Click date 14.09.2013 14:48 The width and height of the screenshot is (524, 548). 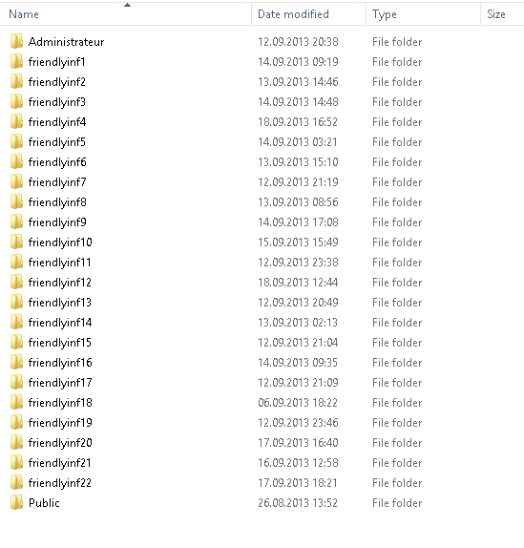tap(298, 102)
